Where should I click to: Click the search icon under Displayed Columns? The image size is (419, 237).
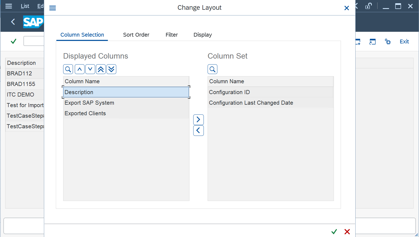(x=68, y=69)
